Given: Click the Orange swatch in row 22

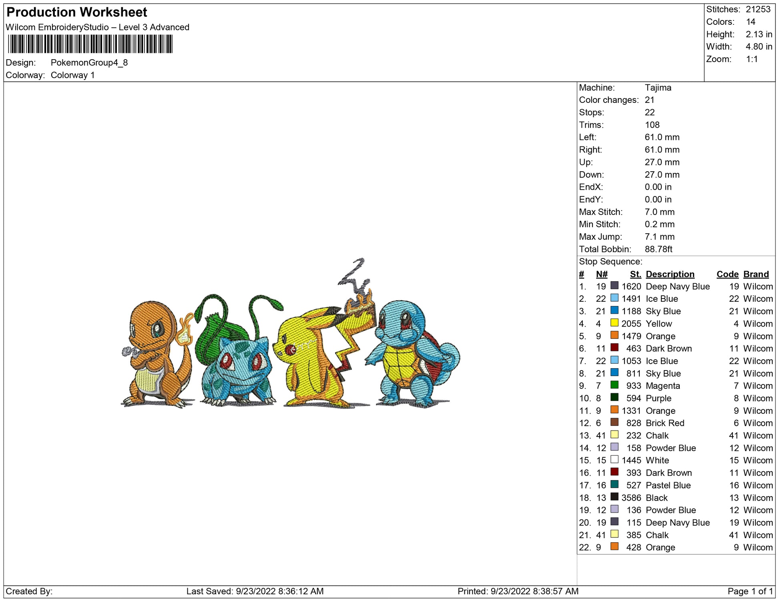Looking at the screenshot, I should [614, 547].
